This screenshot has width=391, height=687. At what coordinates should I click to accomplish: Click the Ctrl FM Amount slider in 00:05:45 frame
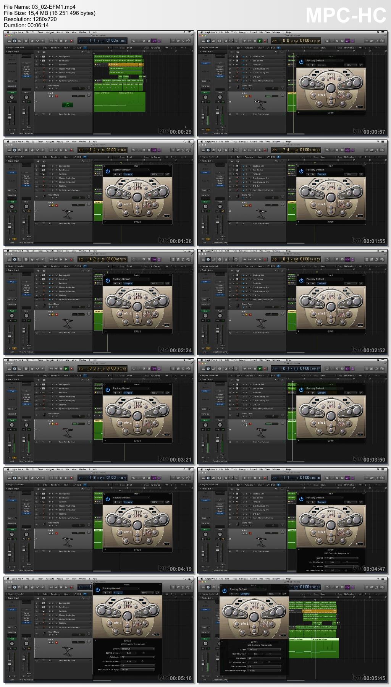273,654
